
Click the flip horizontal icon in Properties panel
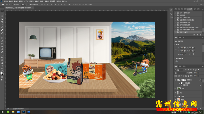[190, 53]
